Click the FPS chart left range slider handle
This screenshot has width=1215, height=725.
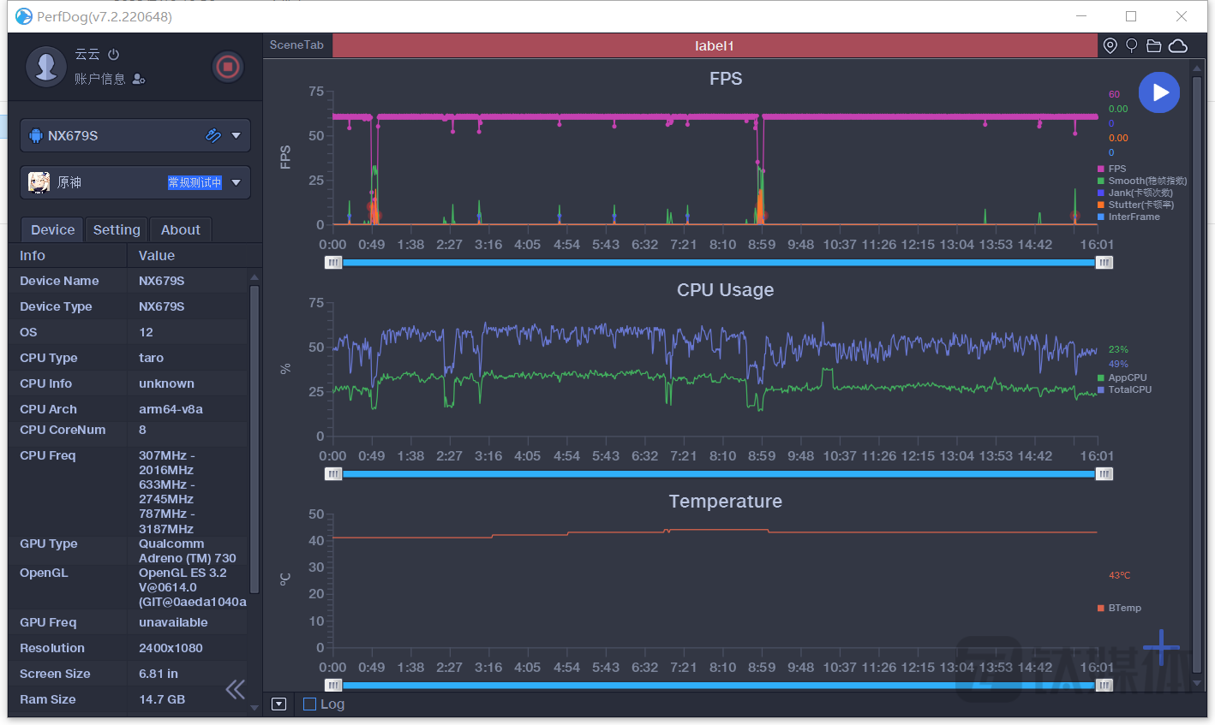coord(333,263)
